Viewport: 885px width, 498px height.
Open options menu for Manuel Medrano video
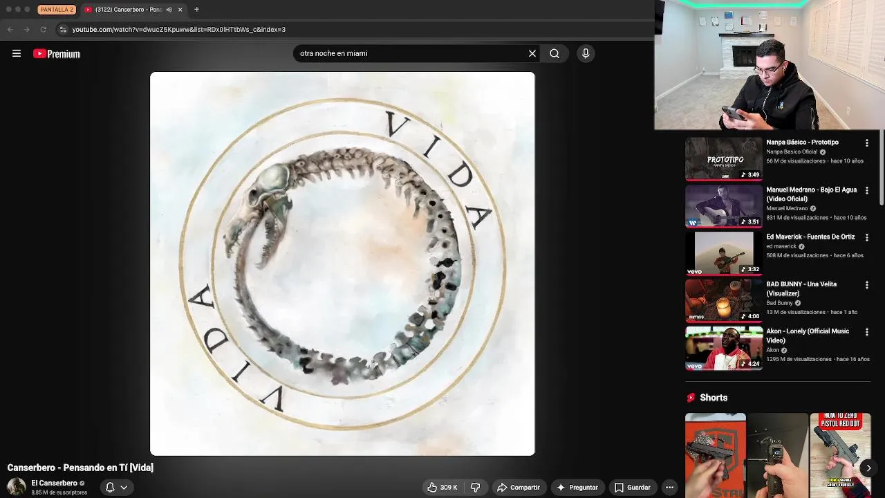coord(867,190)
